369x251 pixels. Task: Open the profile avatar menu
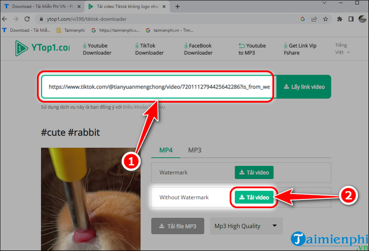click(x=362, y=19)
